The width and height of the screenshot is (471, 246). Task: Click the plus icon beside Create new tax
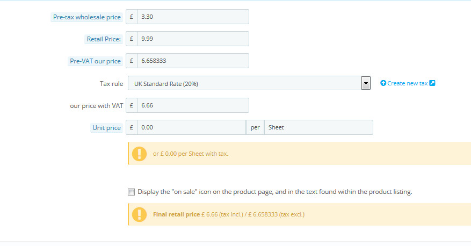[x=383, y=83]
